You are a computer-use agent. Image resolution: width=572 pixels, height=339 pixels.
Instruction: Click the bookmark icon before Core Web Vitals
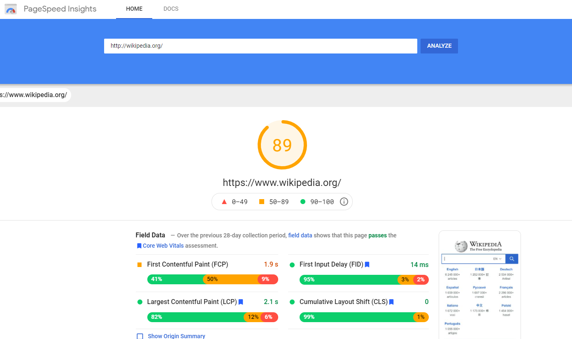(139, 246)
